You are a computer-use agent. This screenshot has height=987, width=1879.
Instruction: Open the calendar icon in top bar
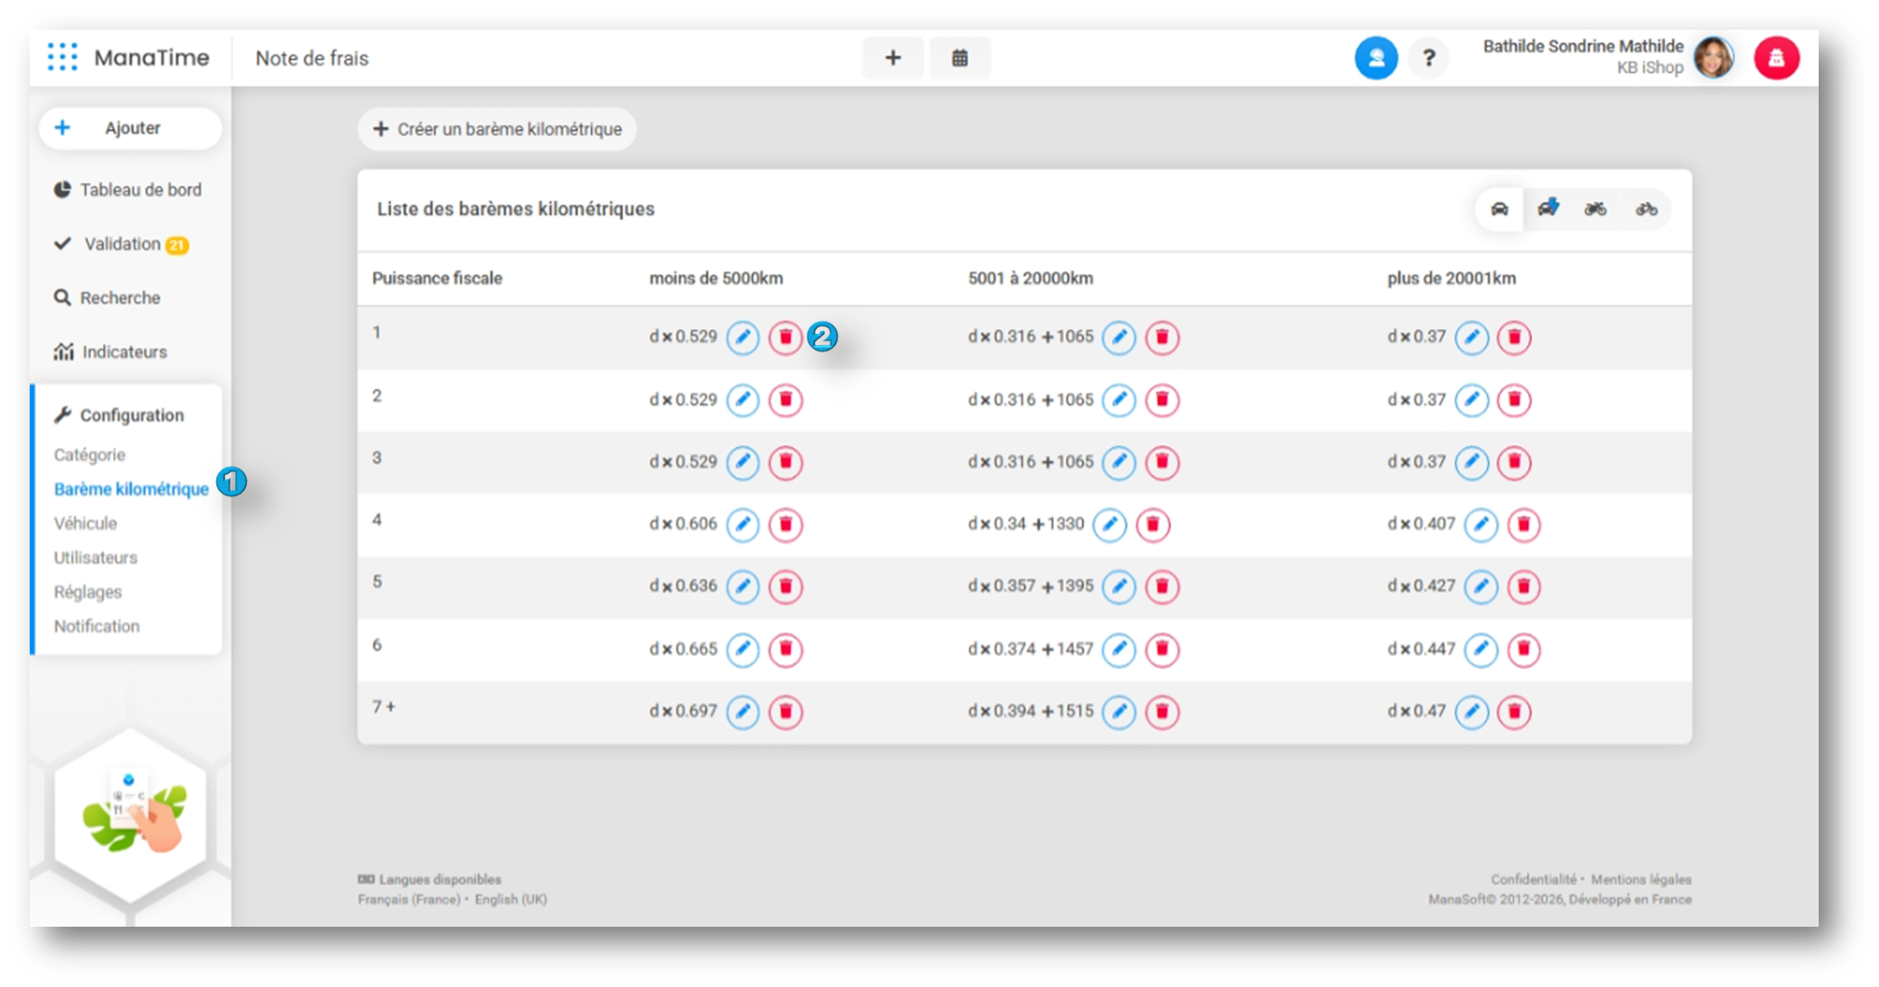tap(959, 58)
